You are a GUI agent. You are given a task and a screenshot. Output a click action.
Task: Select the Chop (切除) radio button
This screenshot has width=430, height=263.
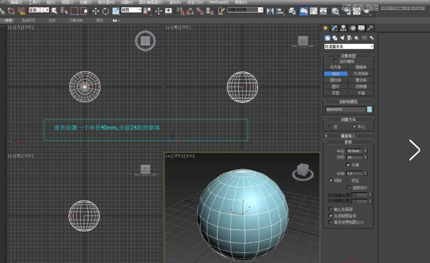click(331, 180)
